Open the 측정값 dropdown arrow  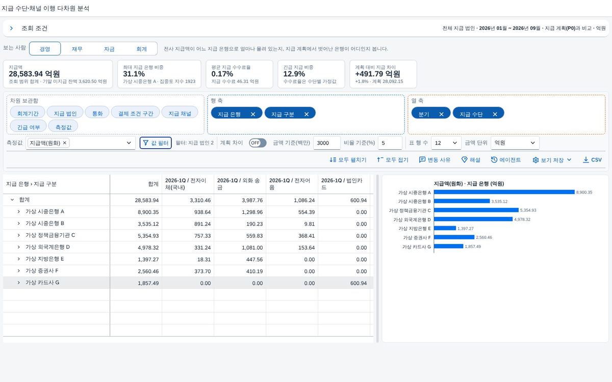point(129,143)
